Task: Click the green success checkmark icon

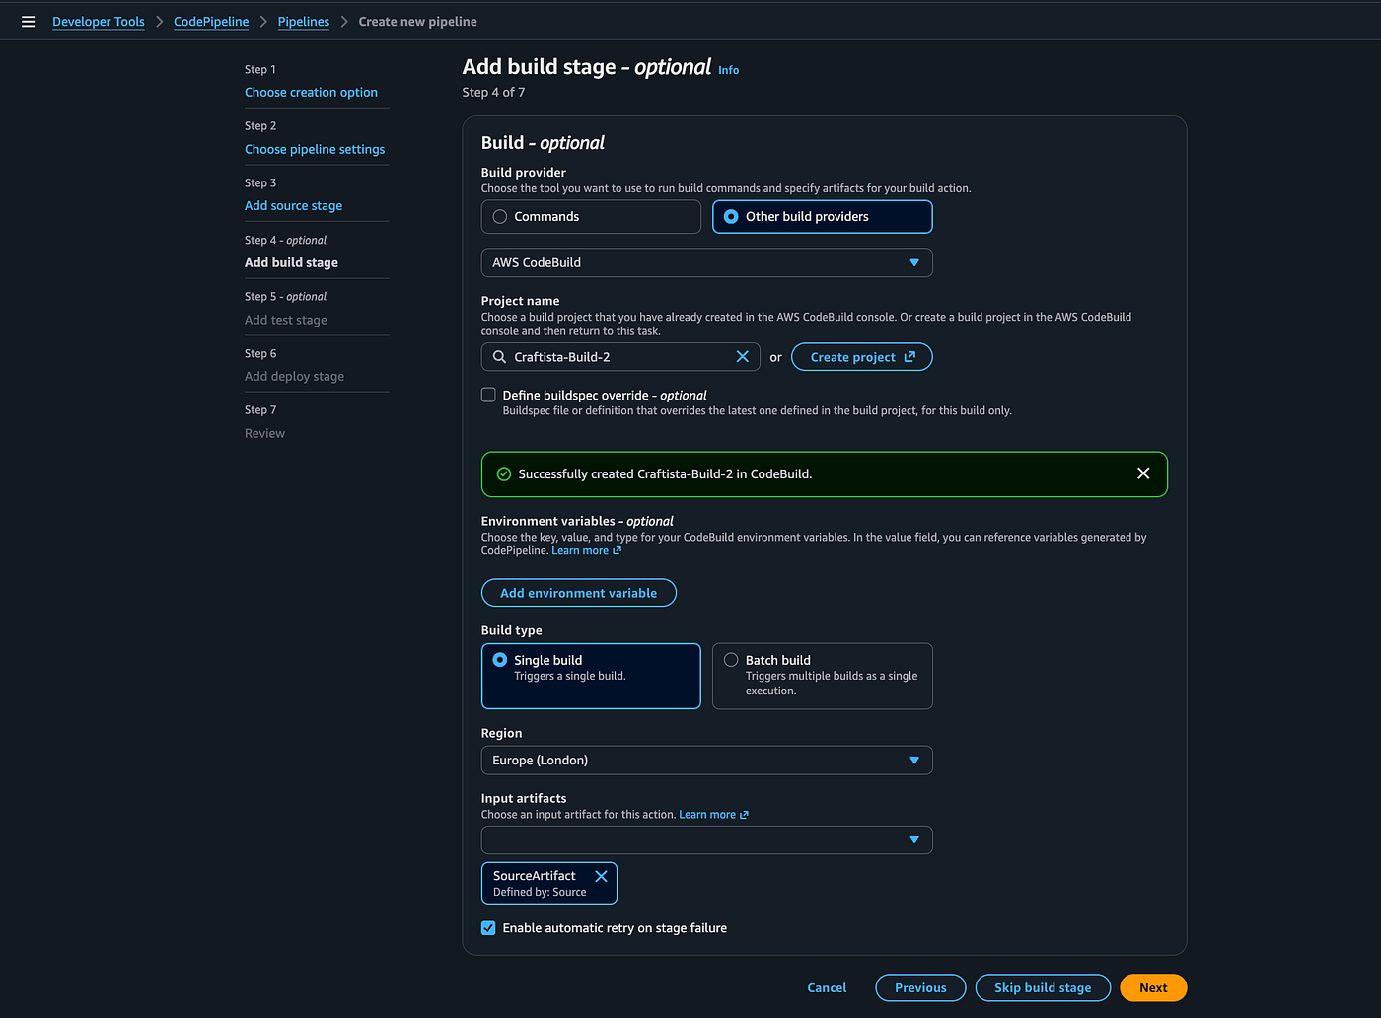Action: pyautogui.click(x=504, y=474)
